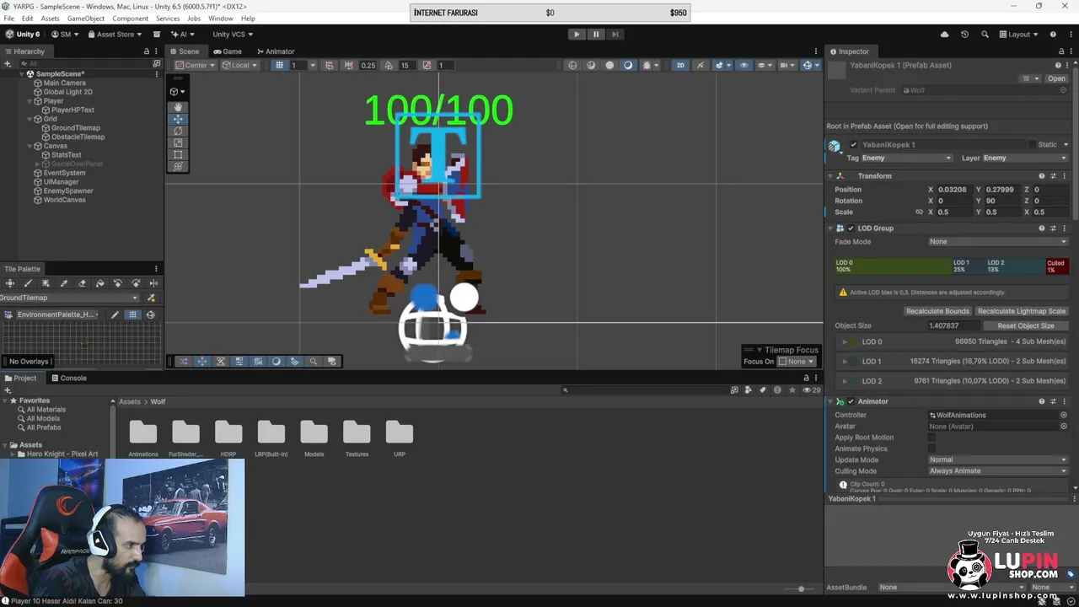Pick the Tile Palette move selection tool

[x=10, y=283]
